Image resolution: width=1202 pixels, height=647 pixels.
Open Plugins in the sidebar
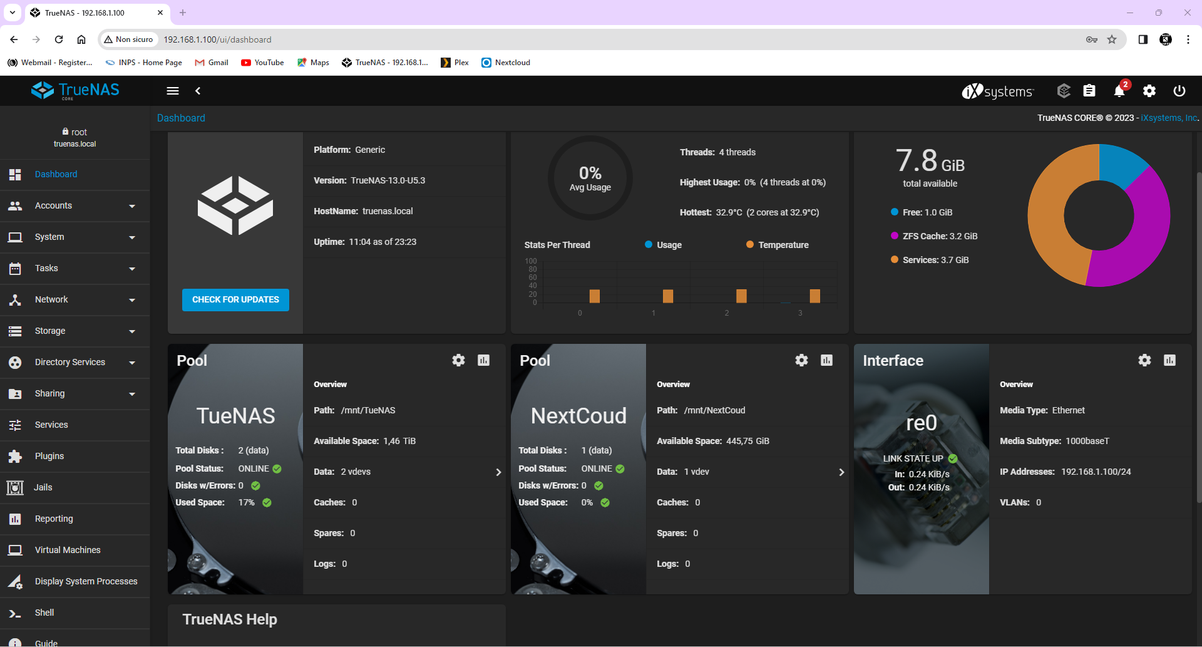(75, 457)
